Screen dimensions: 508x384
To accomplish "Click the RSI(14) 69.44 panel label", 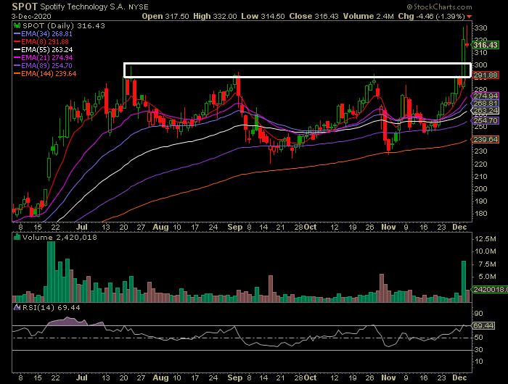I will [51, 307].
